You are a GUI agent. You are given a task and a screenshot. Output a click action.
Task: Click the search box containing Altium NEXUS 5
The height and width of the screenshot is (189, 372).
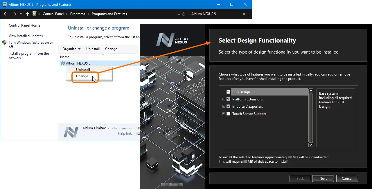point(219,14)
